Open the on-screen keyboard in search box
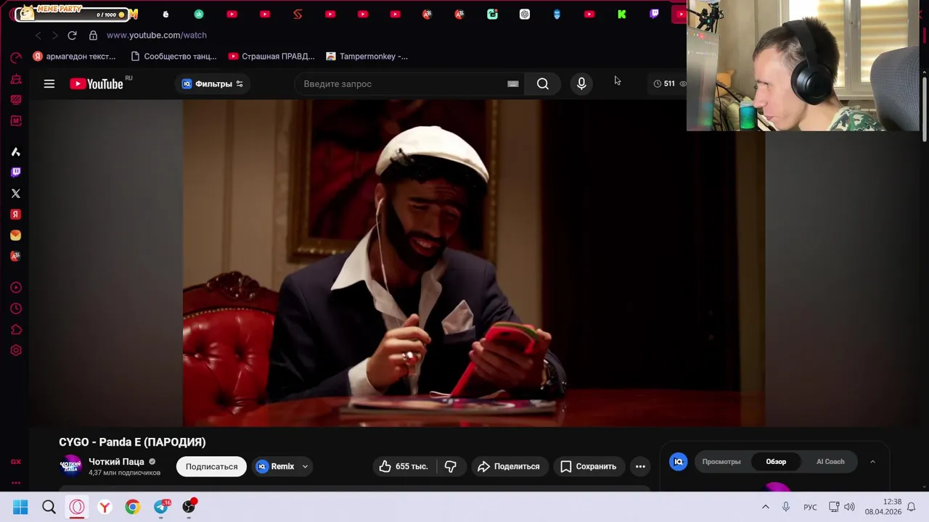This screenshot has width=929, height=522. coord(513,84)
